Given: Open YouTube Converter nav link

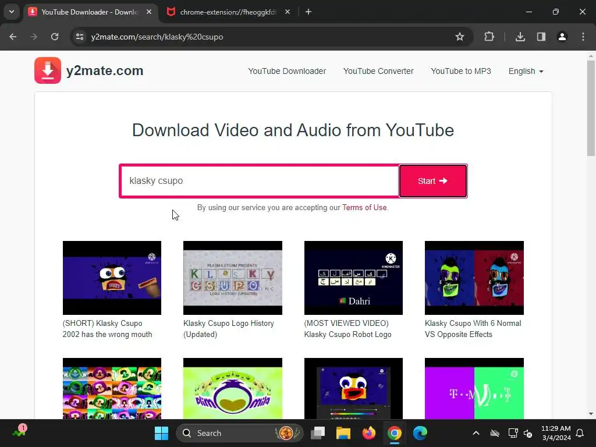Looking at the screenshot, I should (x=378, y=71).
